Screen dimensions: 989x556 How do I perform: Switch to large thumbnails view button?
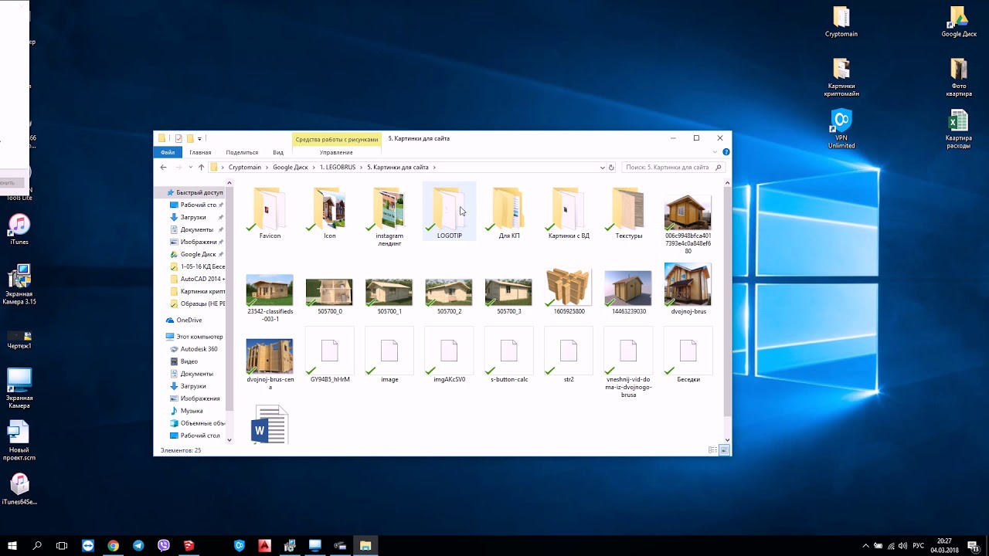[725, 449]
